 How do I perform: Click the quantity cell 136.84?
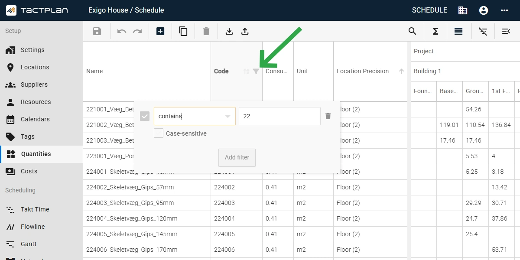point(501,125)
